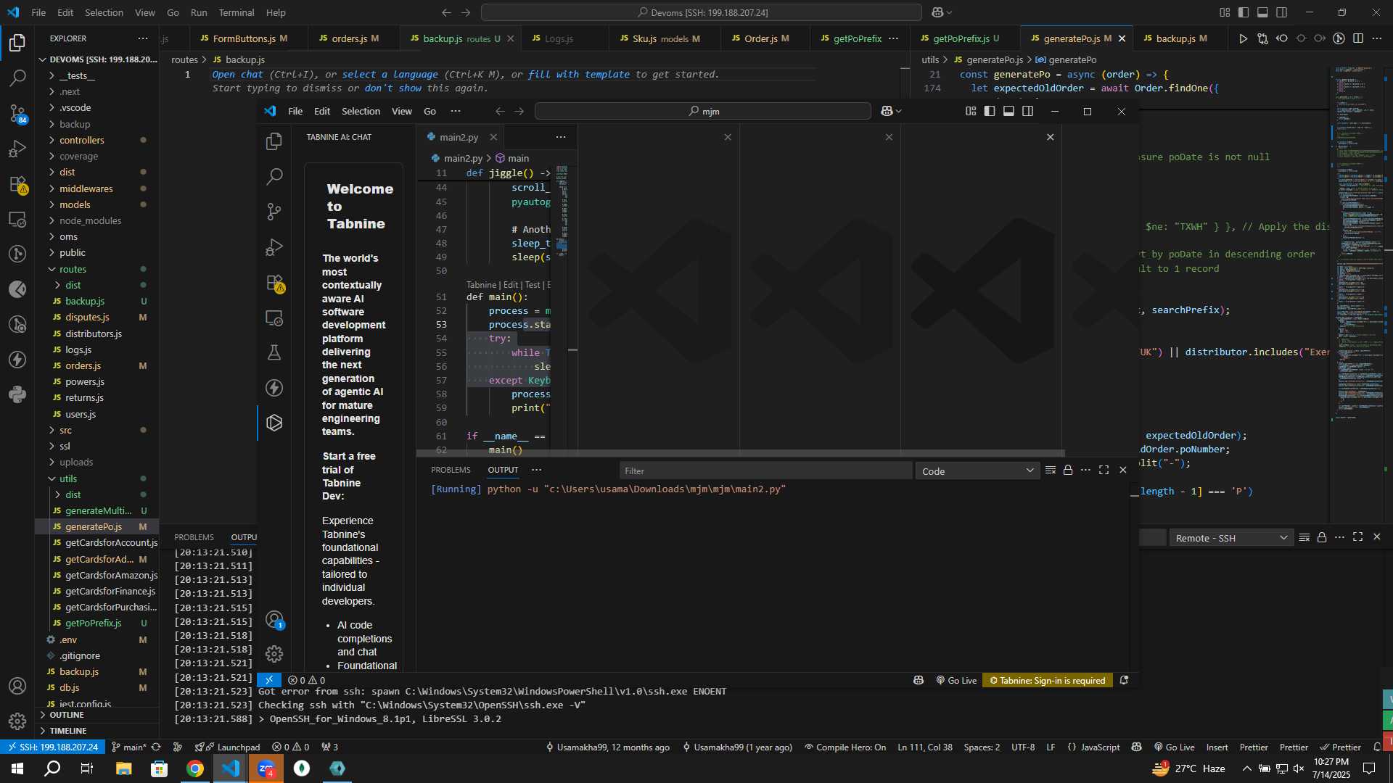Toggle secondary side bar in mjm title bar
Screen dimensions: 1393x783
click(1028, 111)
